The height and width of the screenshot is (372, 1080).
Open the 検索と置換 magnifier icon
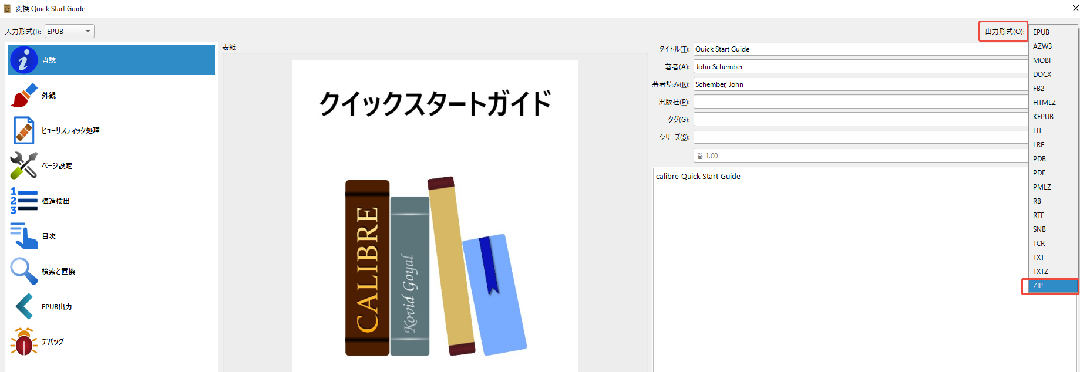tap(24, 271)
